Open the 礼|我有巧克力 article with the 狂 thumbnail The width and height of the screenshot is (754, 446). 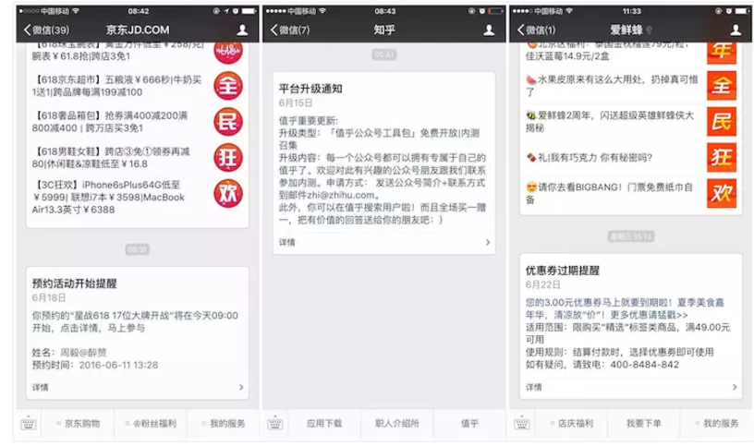pos(630,157)
